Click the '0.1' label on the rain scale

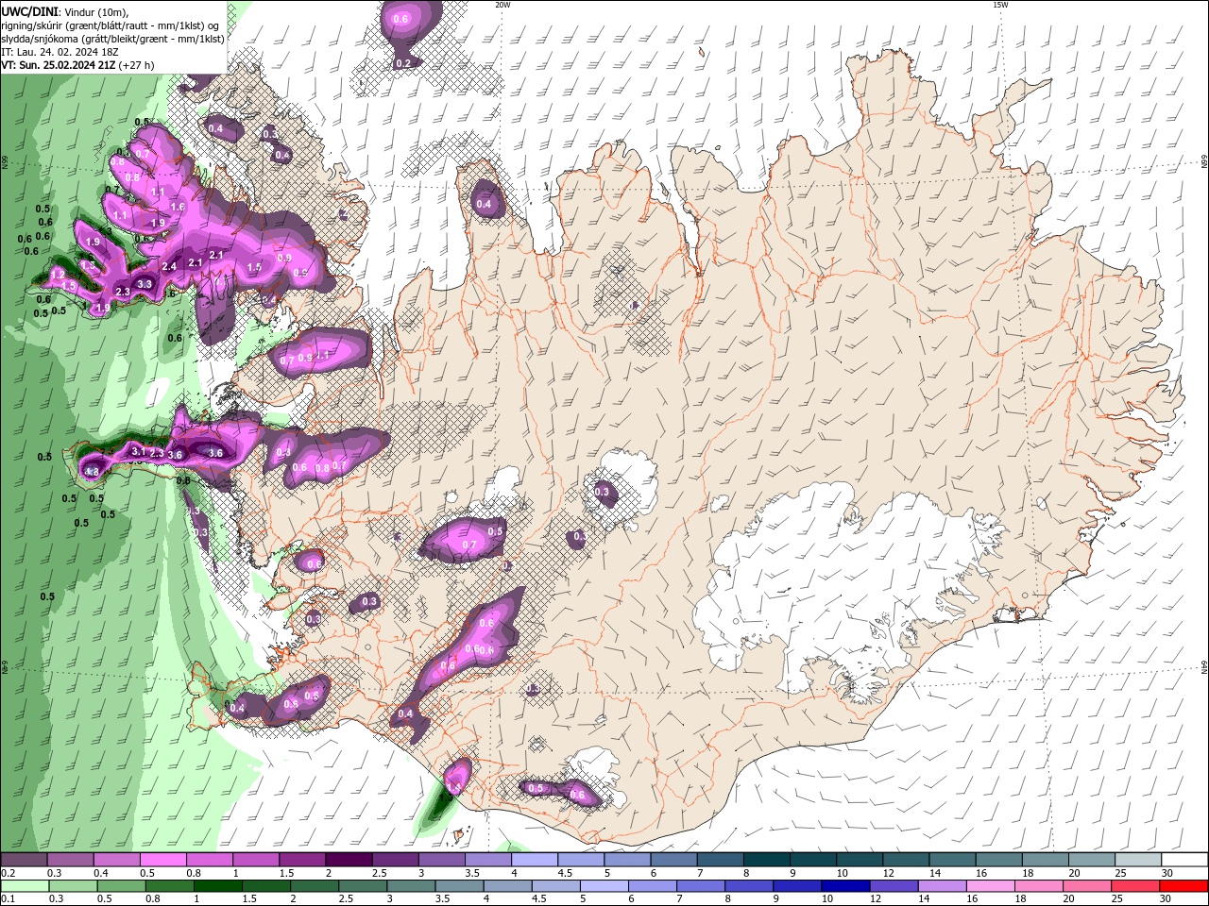[x=9, y=899]
